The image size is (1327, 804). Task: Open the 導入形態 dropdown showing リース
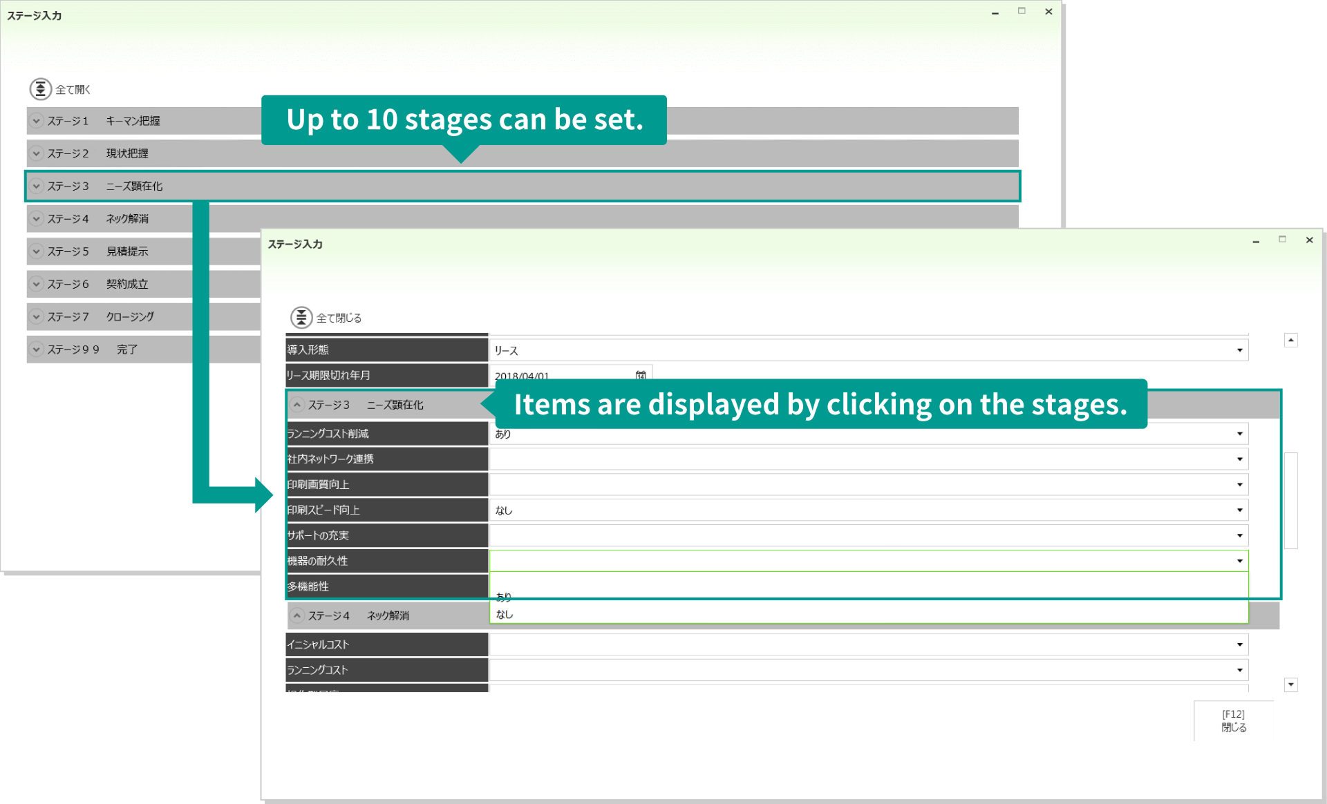[1239, 350]
